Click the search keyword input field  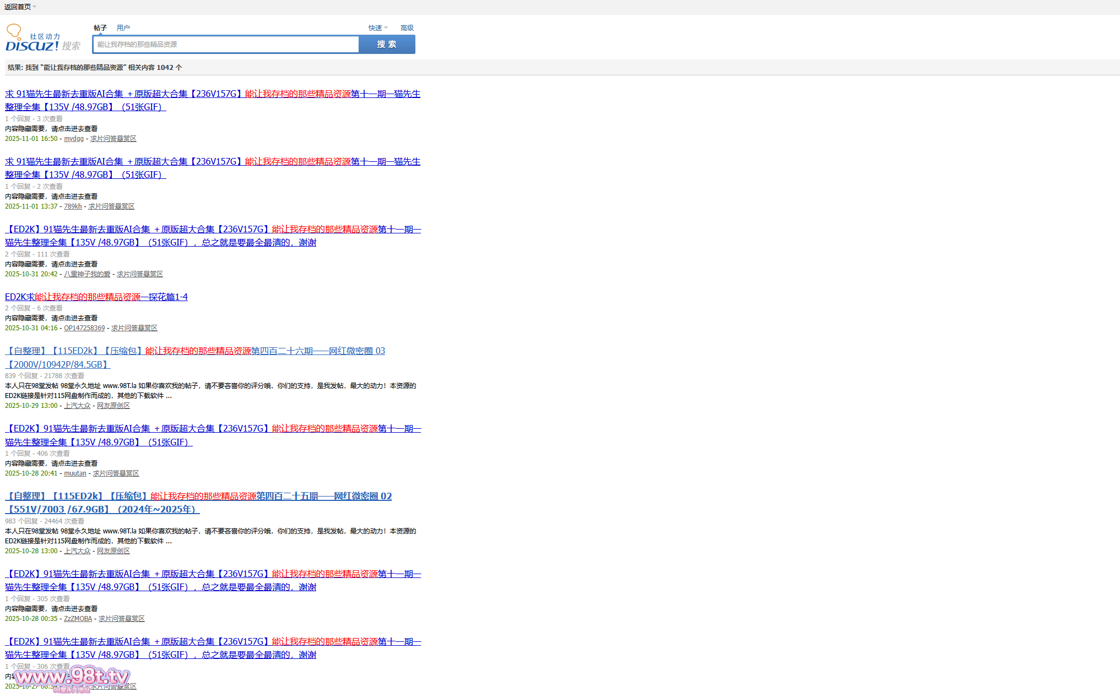[x=226, y=45]
